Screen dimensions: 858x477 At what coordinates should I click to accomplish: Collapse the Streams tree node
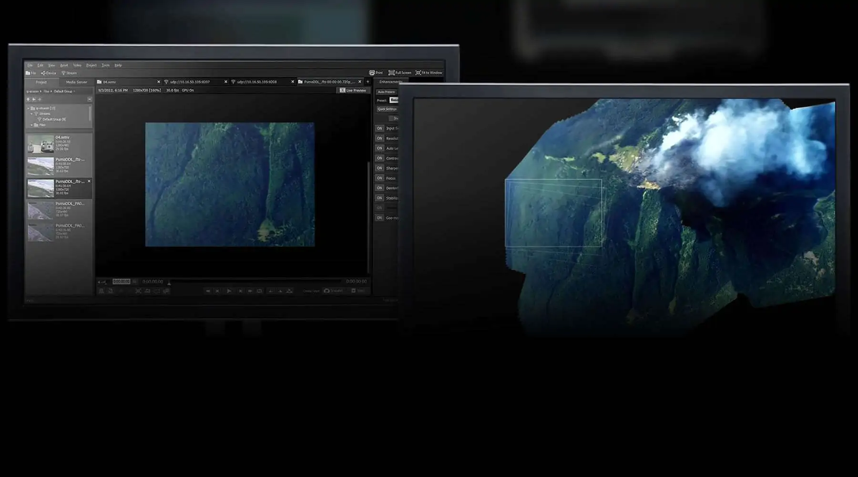32,114
